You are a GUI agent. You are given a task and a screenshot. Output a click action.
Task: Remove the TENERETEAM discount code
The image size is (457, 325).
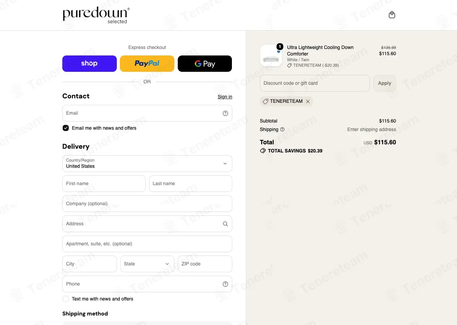[x=308, y=101]
